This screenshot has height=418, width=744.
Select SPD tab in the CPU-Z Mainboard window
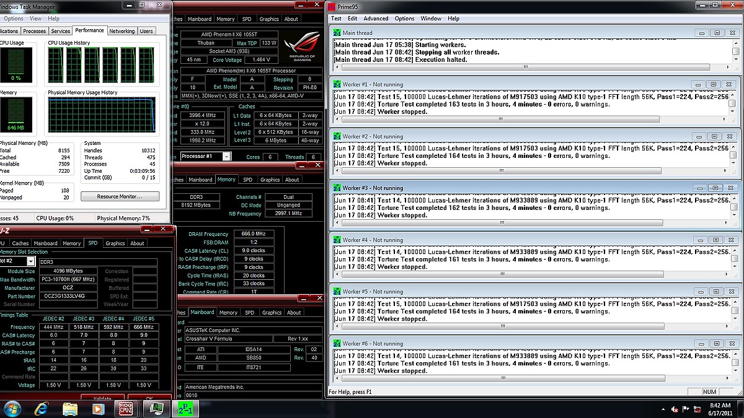249,313
